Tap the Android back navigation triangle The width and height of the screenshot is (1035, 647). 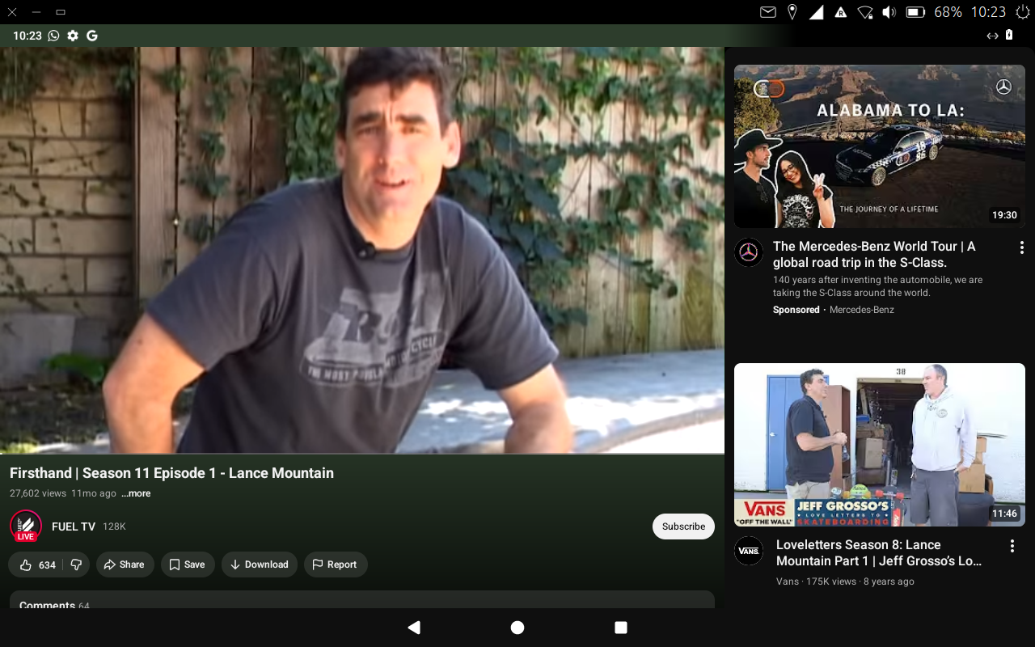[x=414, y=628]
